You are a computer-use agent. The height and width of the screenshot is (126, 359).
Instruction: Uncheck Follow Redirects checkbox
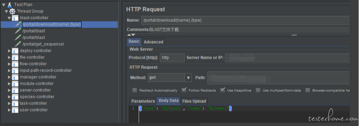click(184, 90)
